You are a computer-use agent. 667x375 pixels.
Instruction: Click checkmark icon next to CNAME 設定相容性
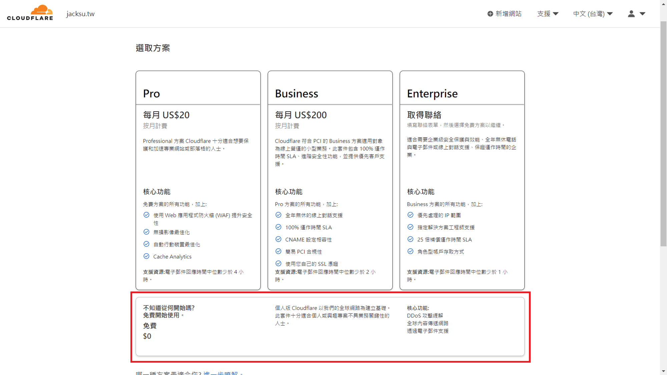278,239
